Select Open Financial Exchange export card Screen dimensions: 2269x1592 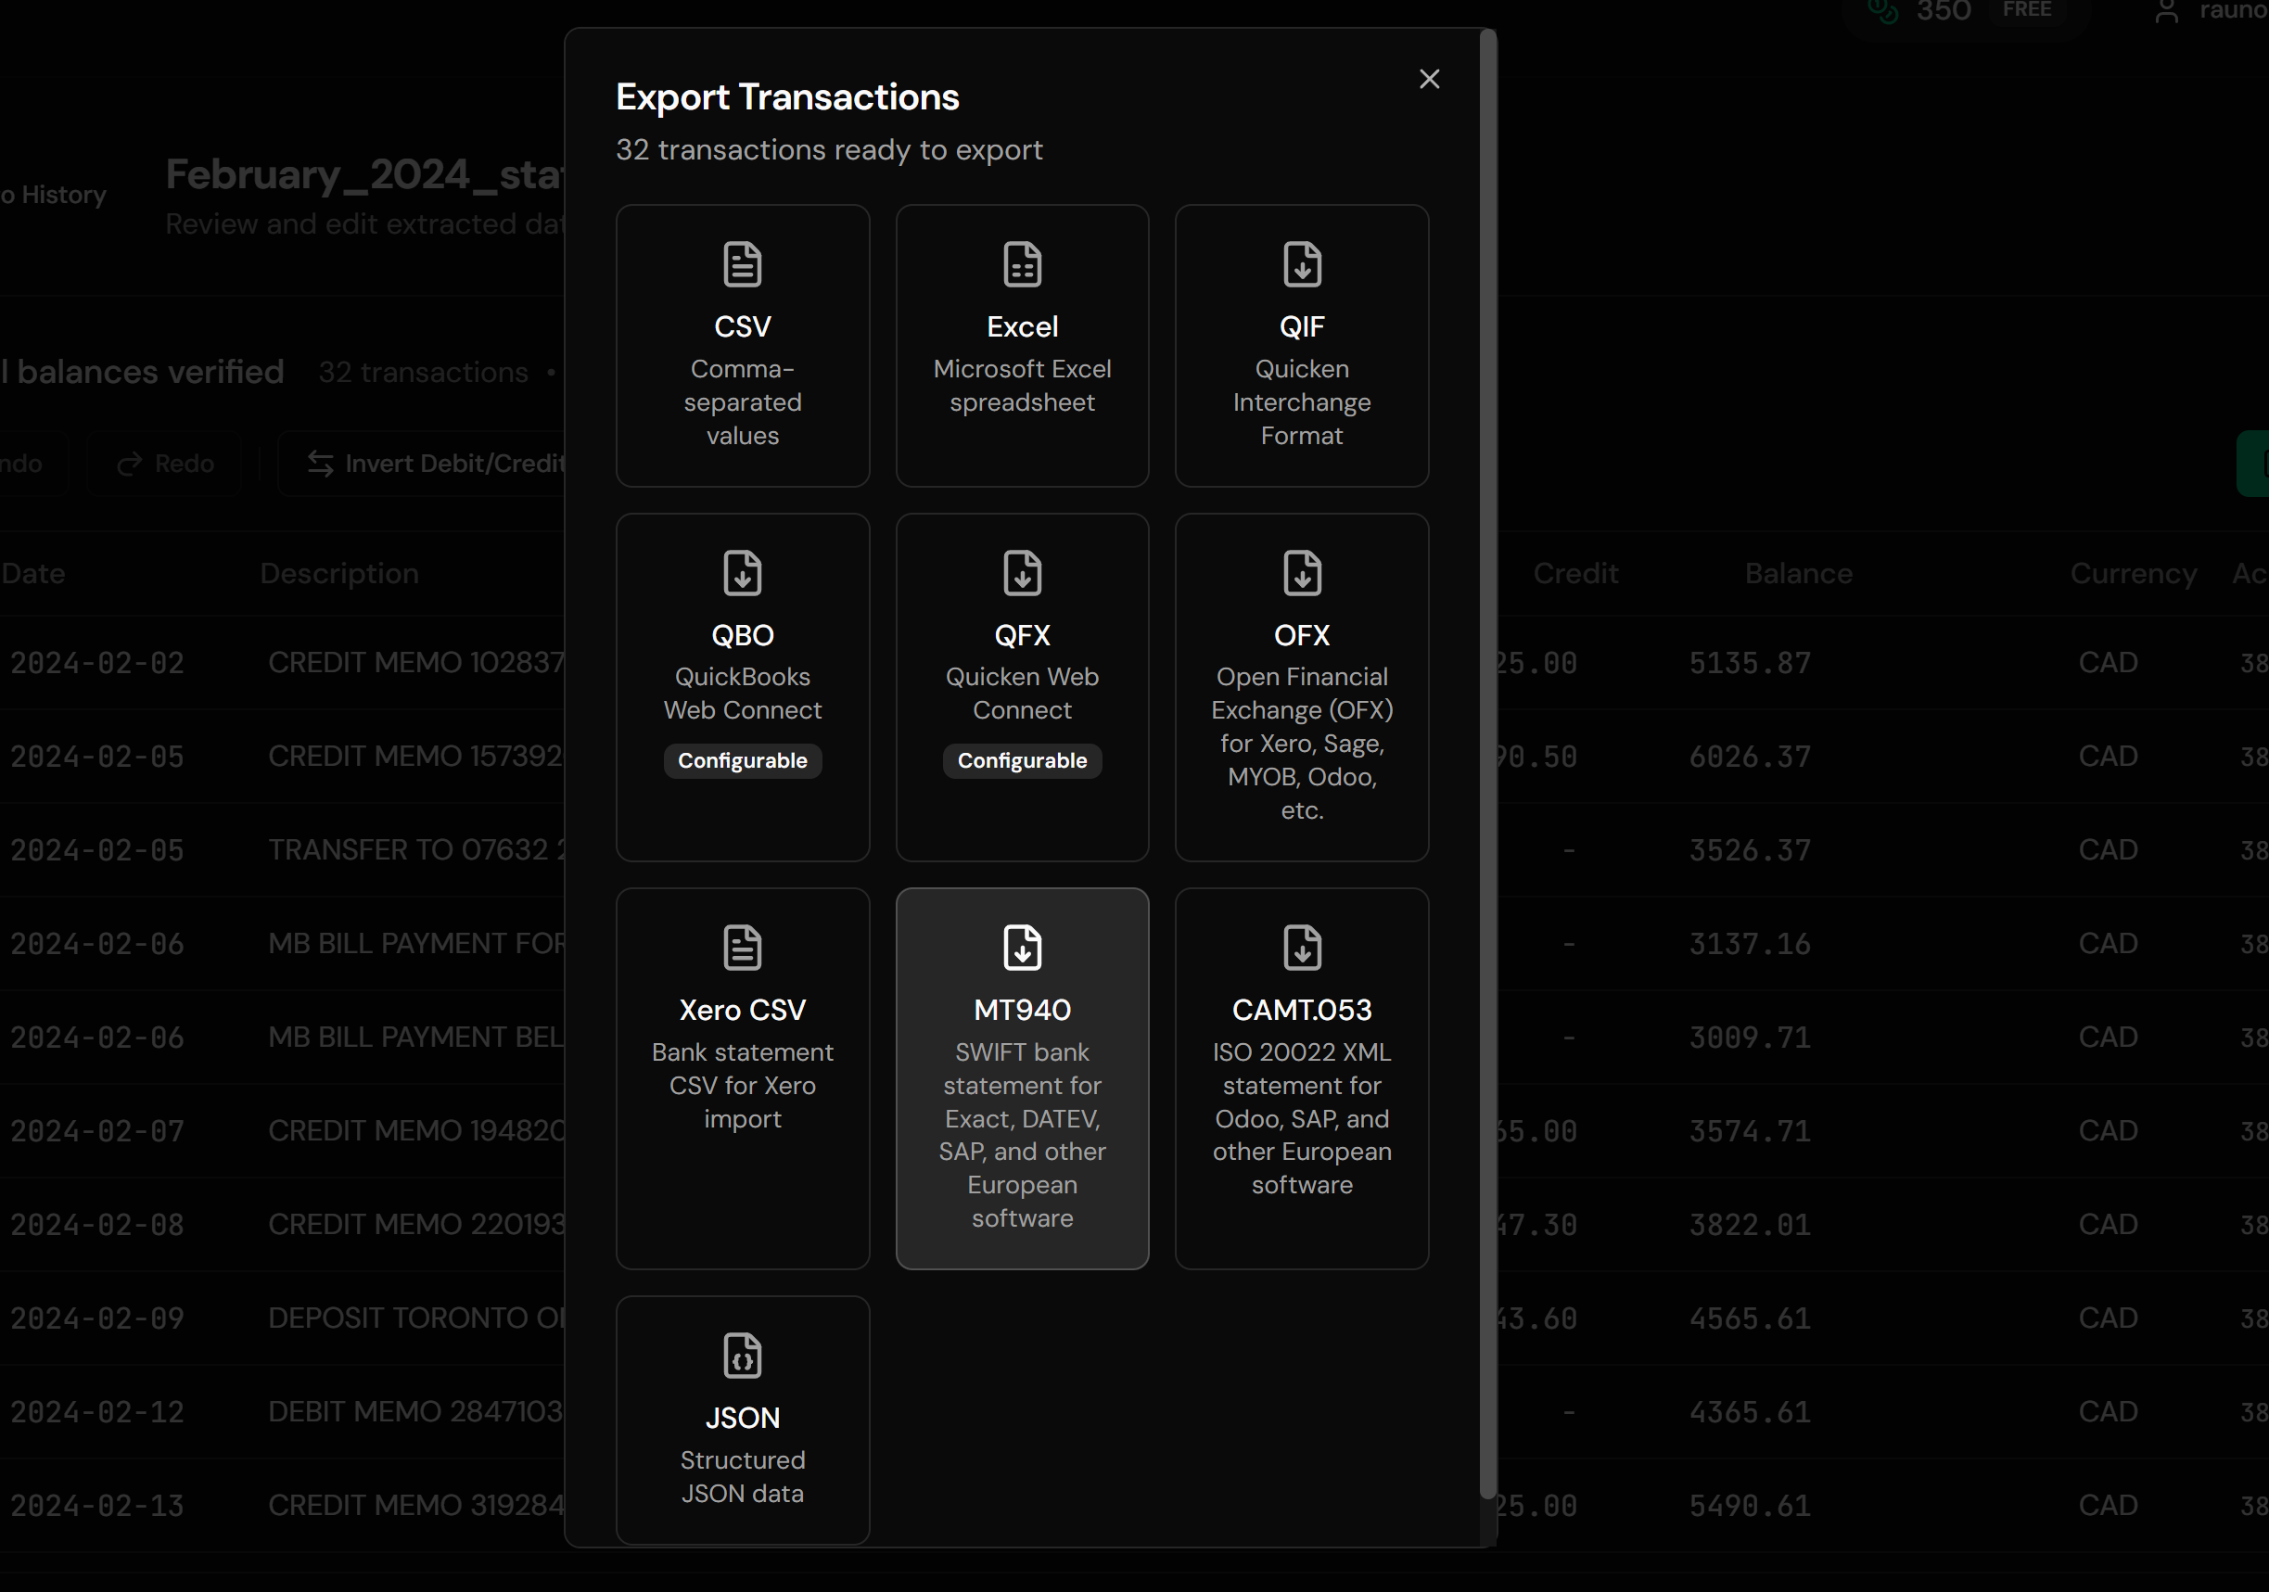(1302, 687)
